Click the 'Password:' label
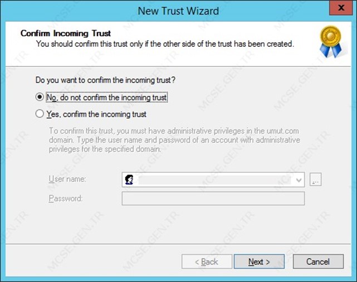This screenshot has width=357, height=282. [x=66, y=198]
